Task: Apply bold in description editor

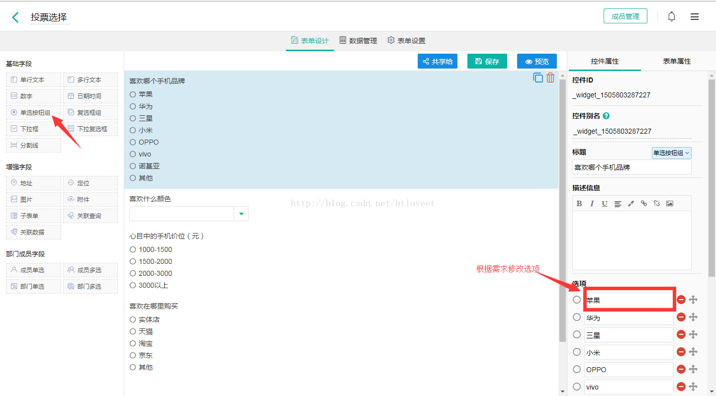Action: coord(579,203)
